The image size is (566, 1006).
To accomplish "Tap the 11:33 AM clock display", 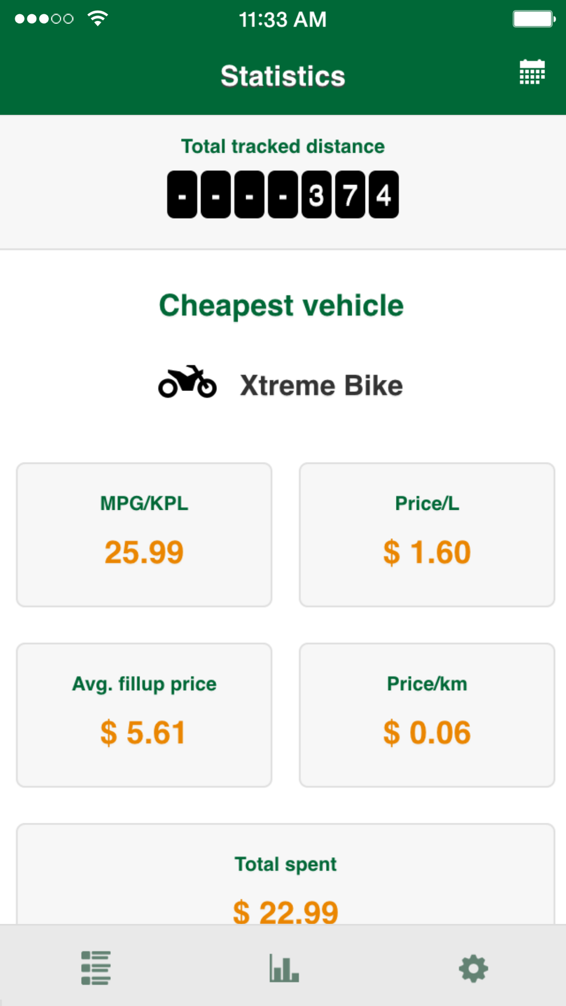I will point(282,19).
